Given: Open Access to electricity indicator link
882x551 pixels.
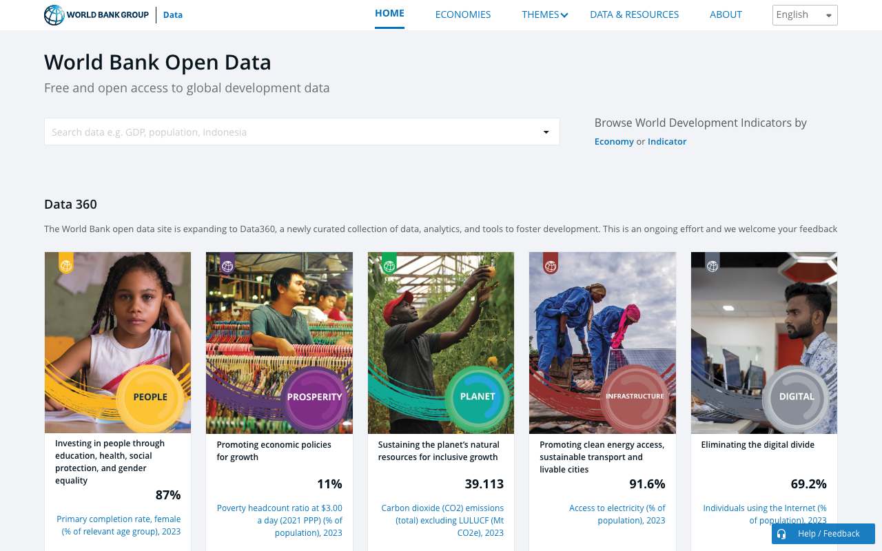Looking at the screenshot, I should [x=617, y=514].
